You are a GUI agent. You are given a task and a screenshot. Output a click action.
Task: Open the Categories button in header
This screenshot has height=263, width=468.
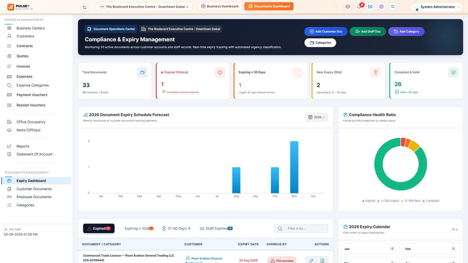320,43
